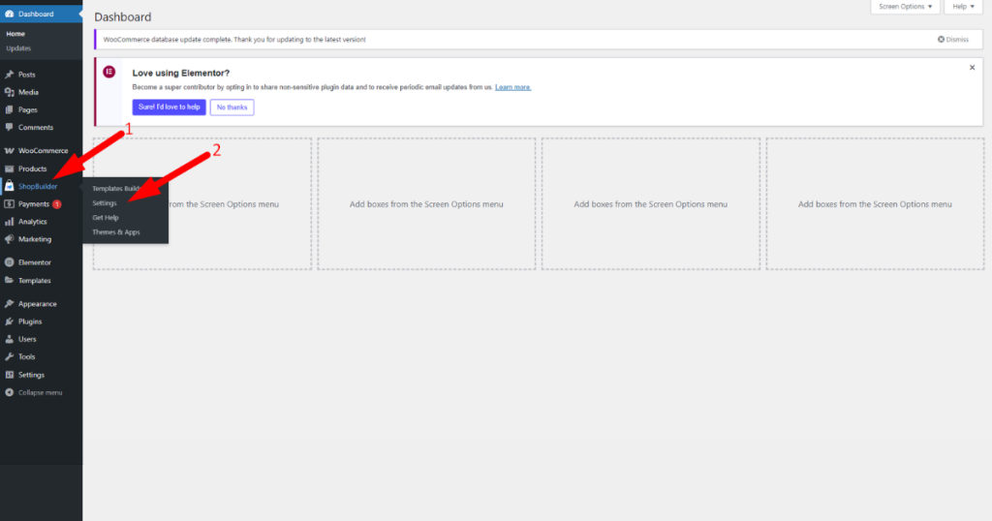Open the Comments menu label
The image size is (992, 521).
[x=36, y=127]
